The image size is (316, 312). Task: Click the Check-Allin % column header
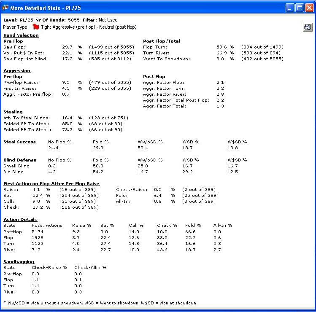[90, 267]
